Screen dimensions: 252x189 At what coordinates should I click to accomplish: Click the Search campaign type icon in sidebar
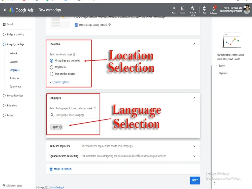4,24
